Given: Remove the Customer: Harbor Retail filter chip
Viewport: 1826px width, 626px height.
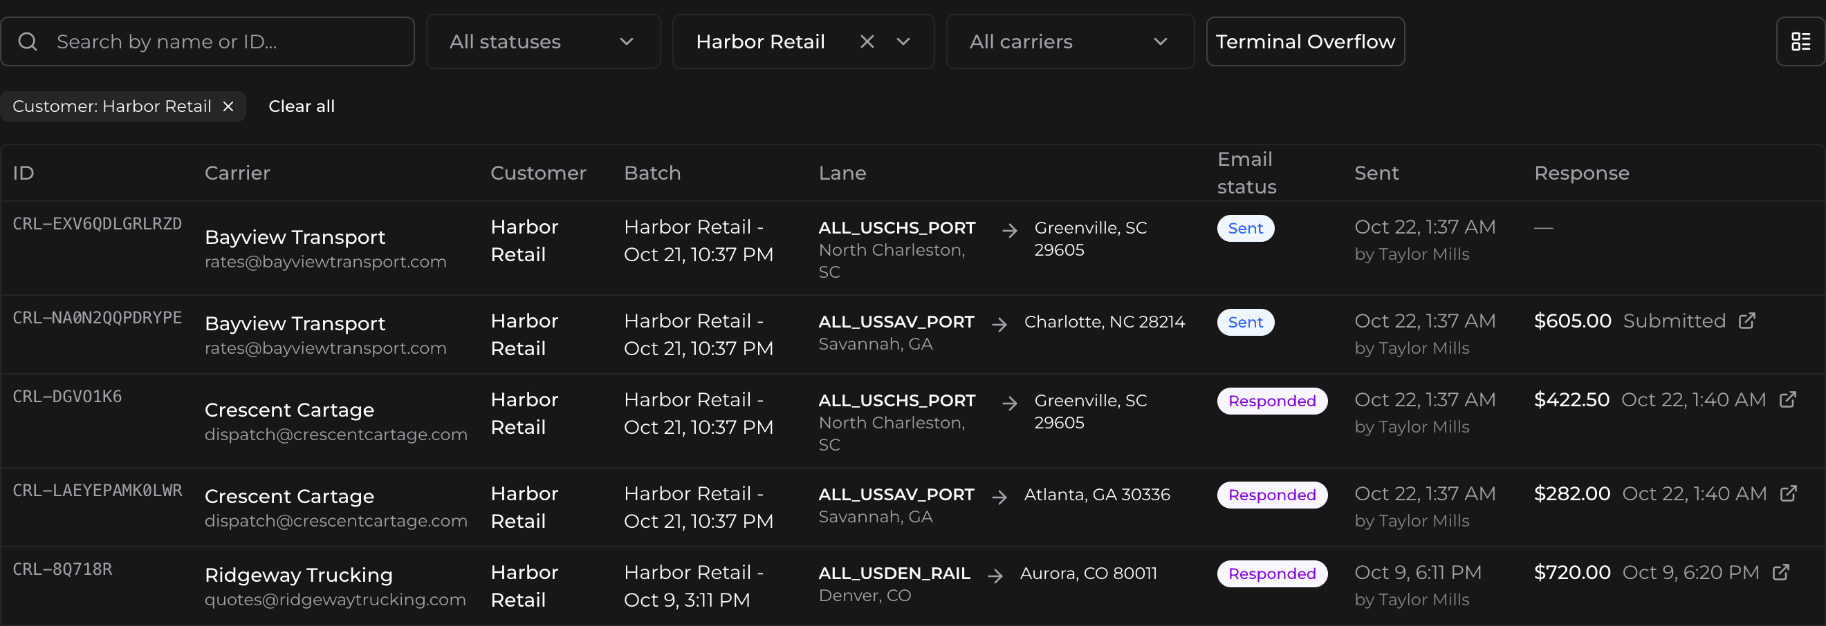Looking at the screenshot, I should (228, 106).
